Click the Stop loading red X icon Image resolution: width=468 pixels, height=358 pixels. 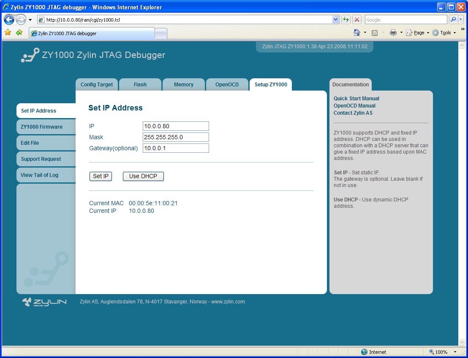click(x=356, y=20)
